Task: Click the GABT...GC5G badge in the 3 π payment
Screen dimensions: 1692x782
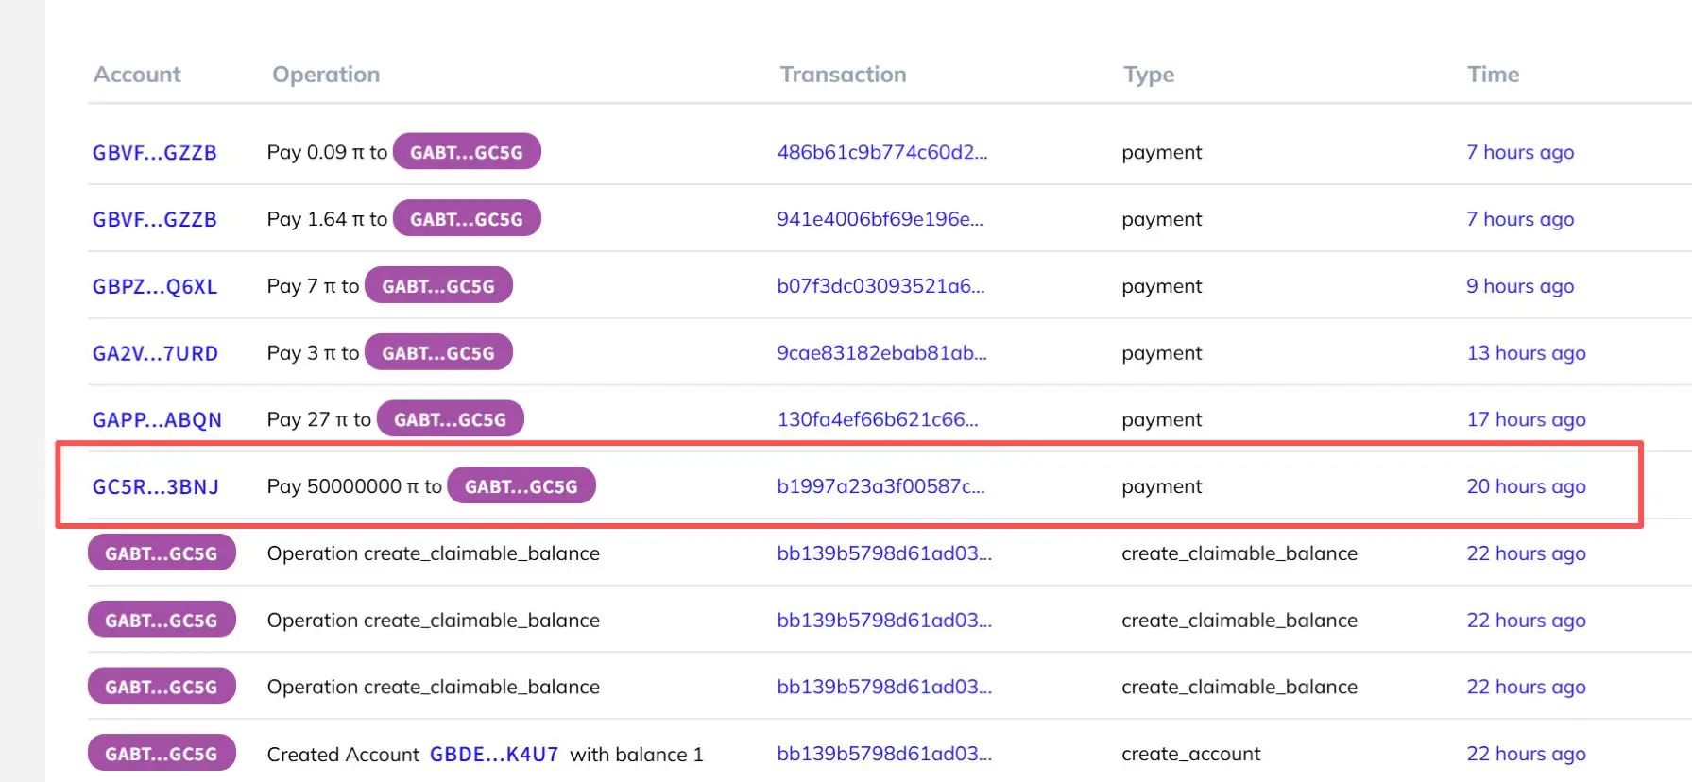Action: (438, 353)
